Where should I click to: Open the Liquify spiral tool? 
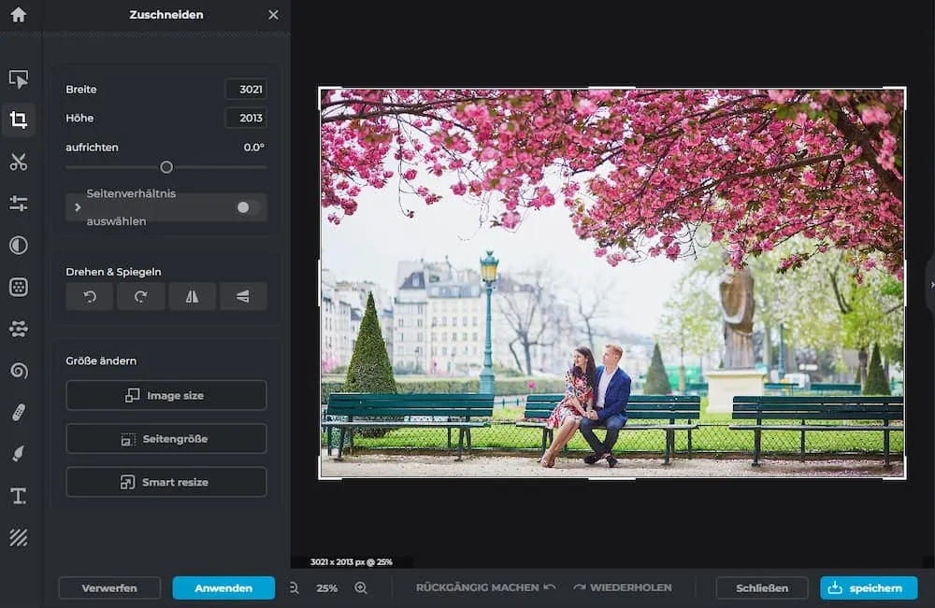[18, 371]
